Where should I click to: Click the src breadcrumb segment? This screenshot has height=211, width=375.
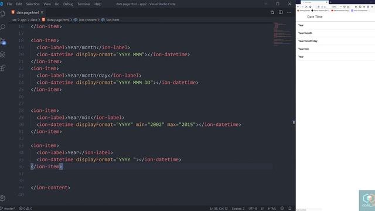(x=15, y=20)
